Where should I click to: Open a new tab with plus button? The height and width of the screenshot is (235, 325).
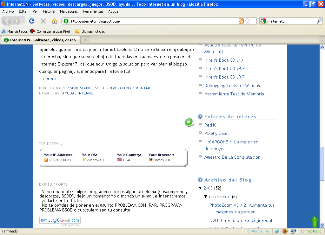pos(85,40)
